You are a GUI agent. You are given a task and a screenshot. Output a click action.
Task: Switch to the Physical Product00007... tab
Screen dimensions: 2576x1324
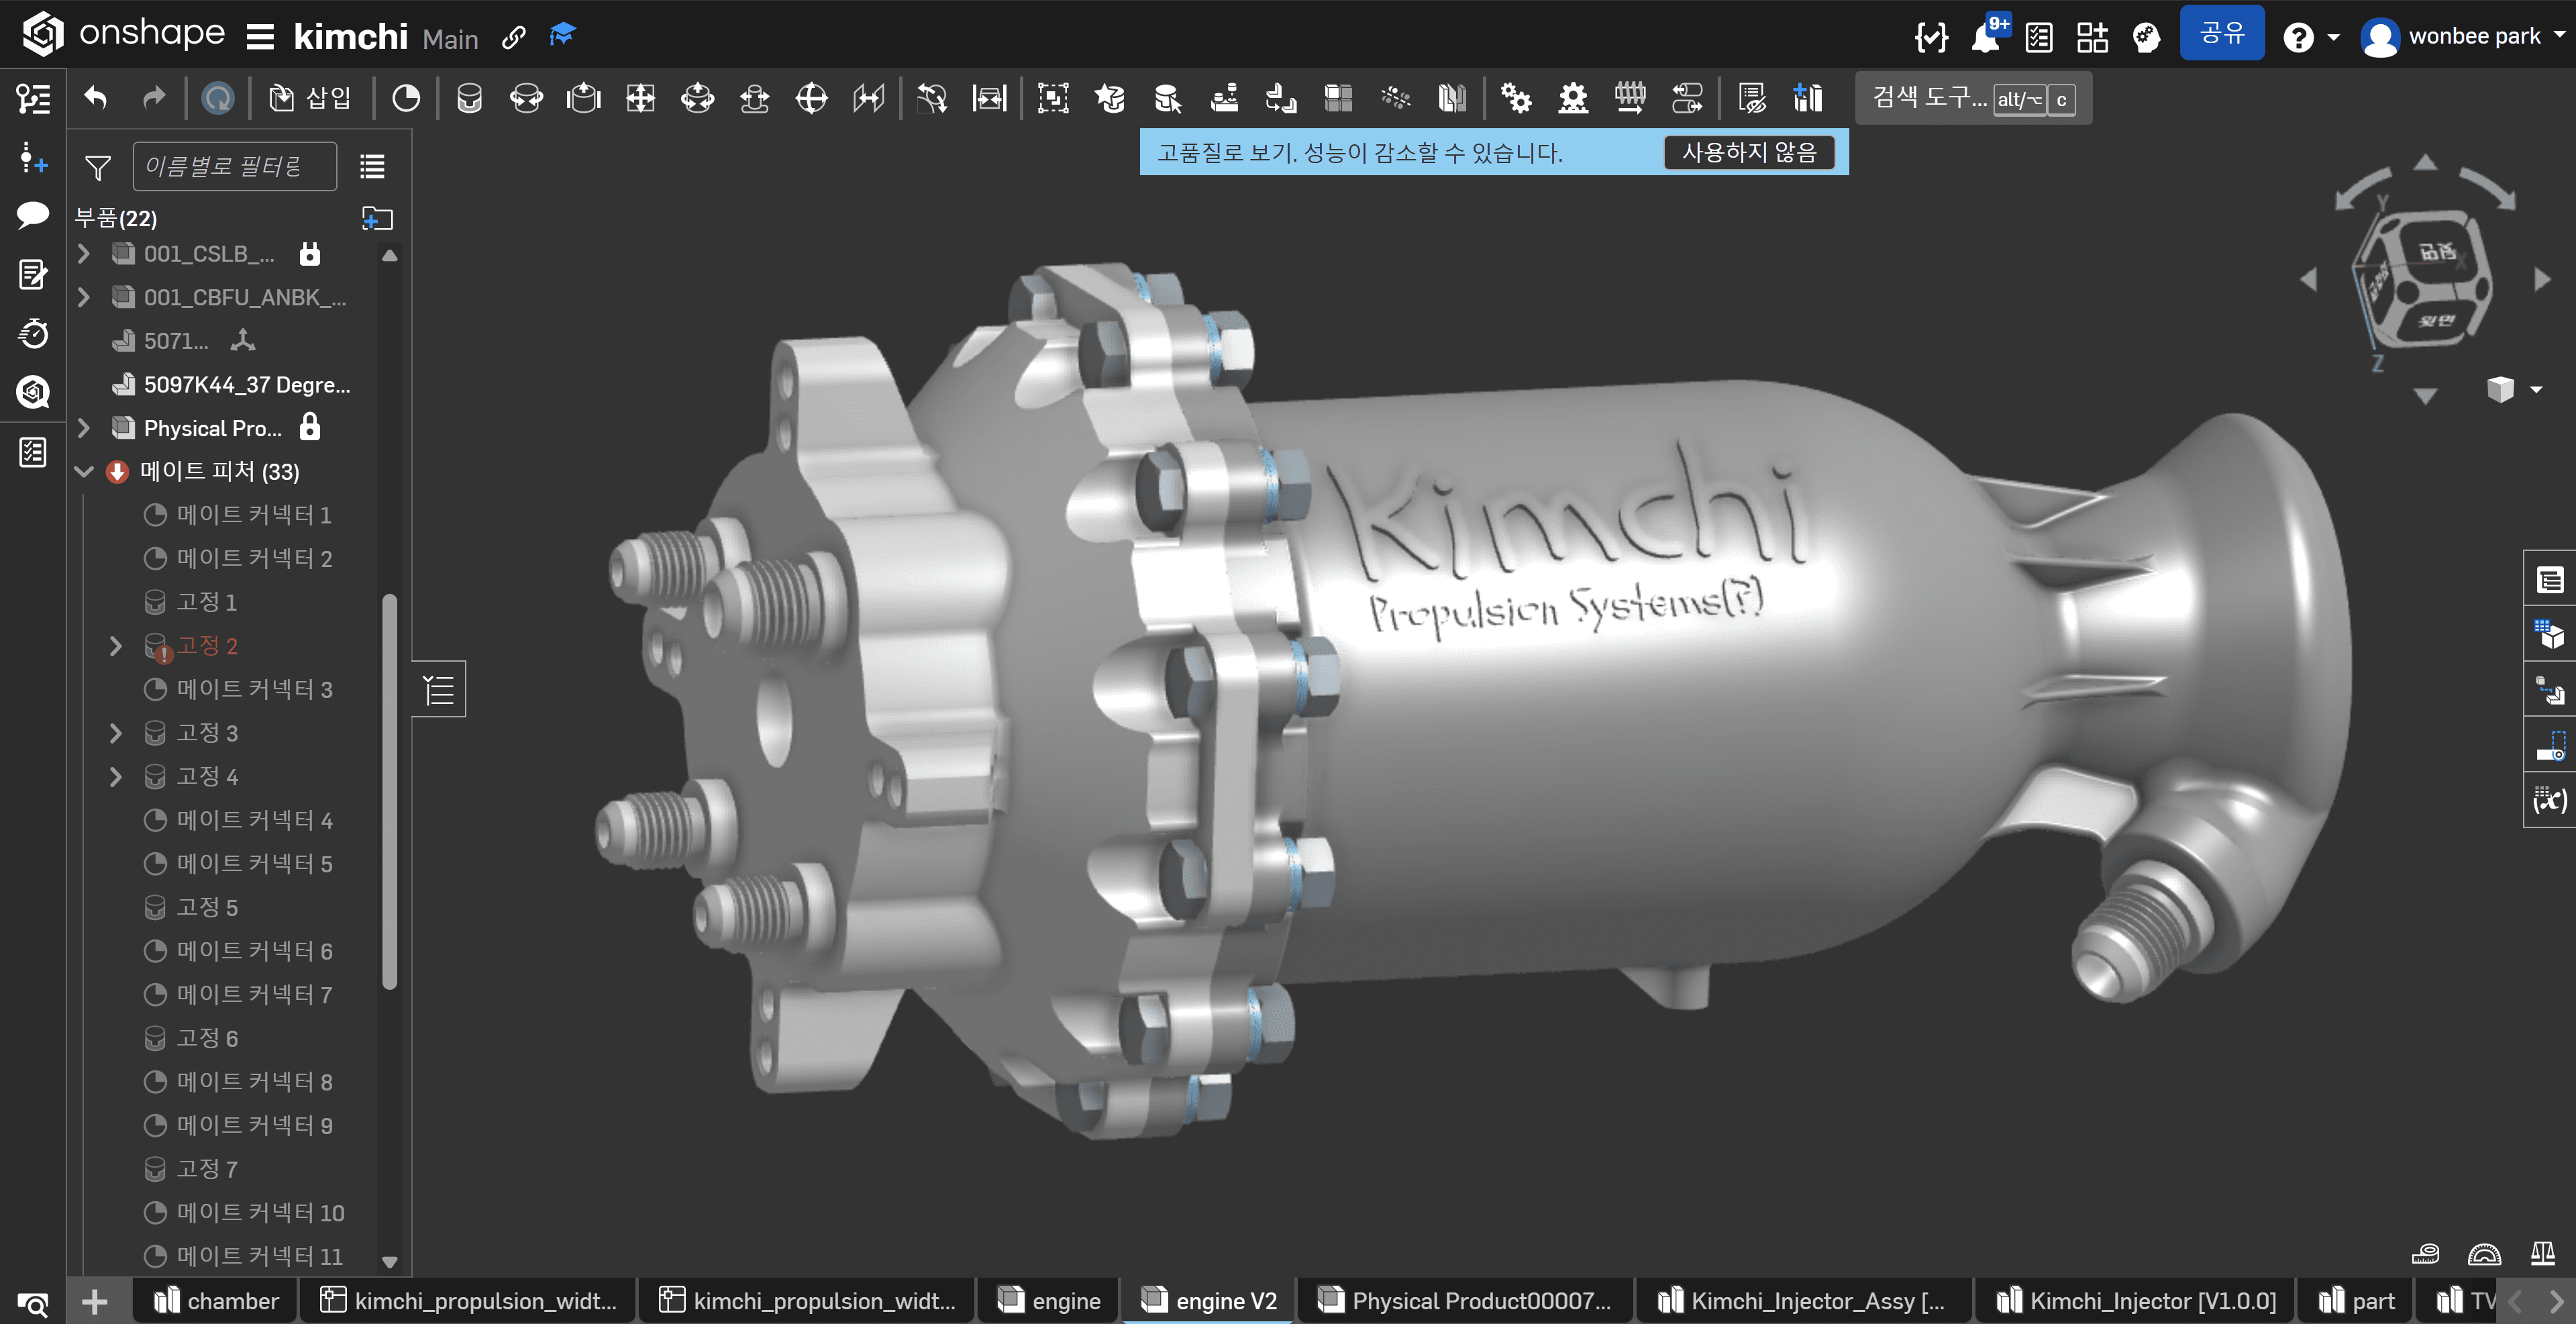click(1465, 1300)
